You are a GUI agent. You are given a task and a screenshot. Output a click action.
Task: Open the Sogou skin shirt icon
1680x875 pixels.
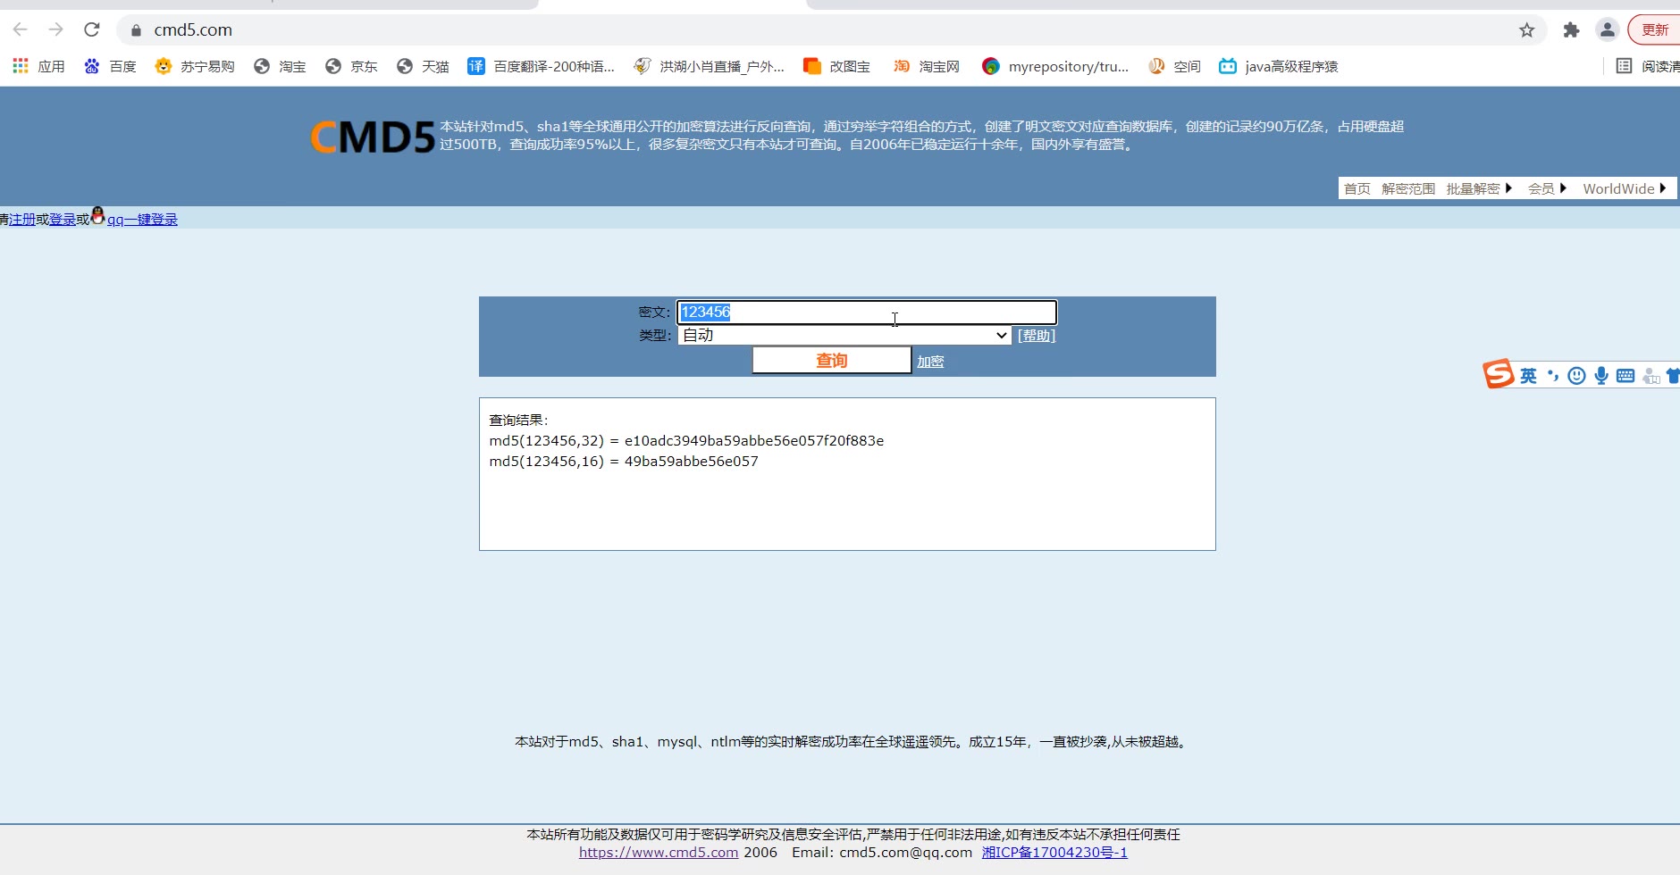point(1673,376)
